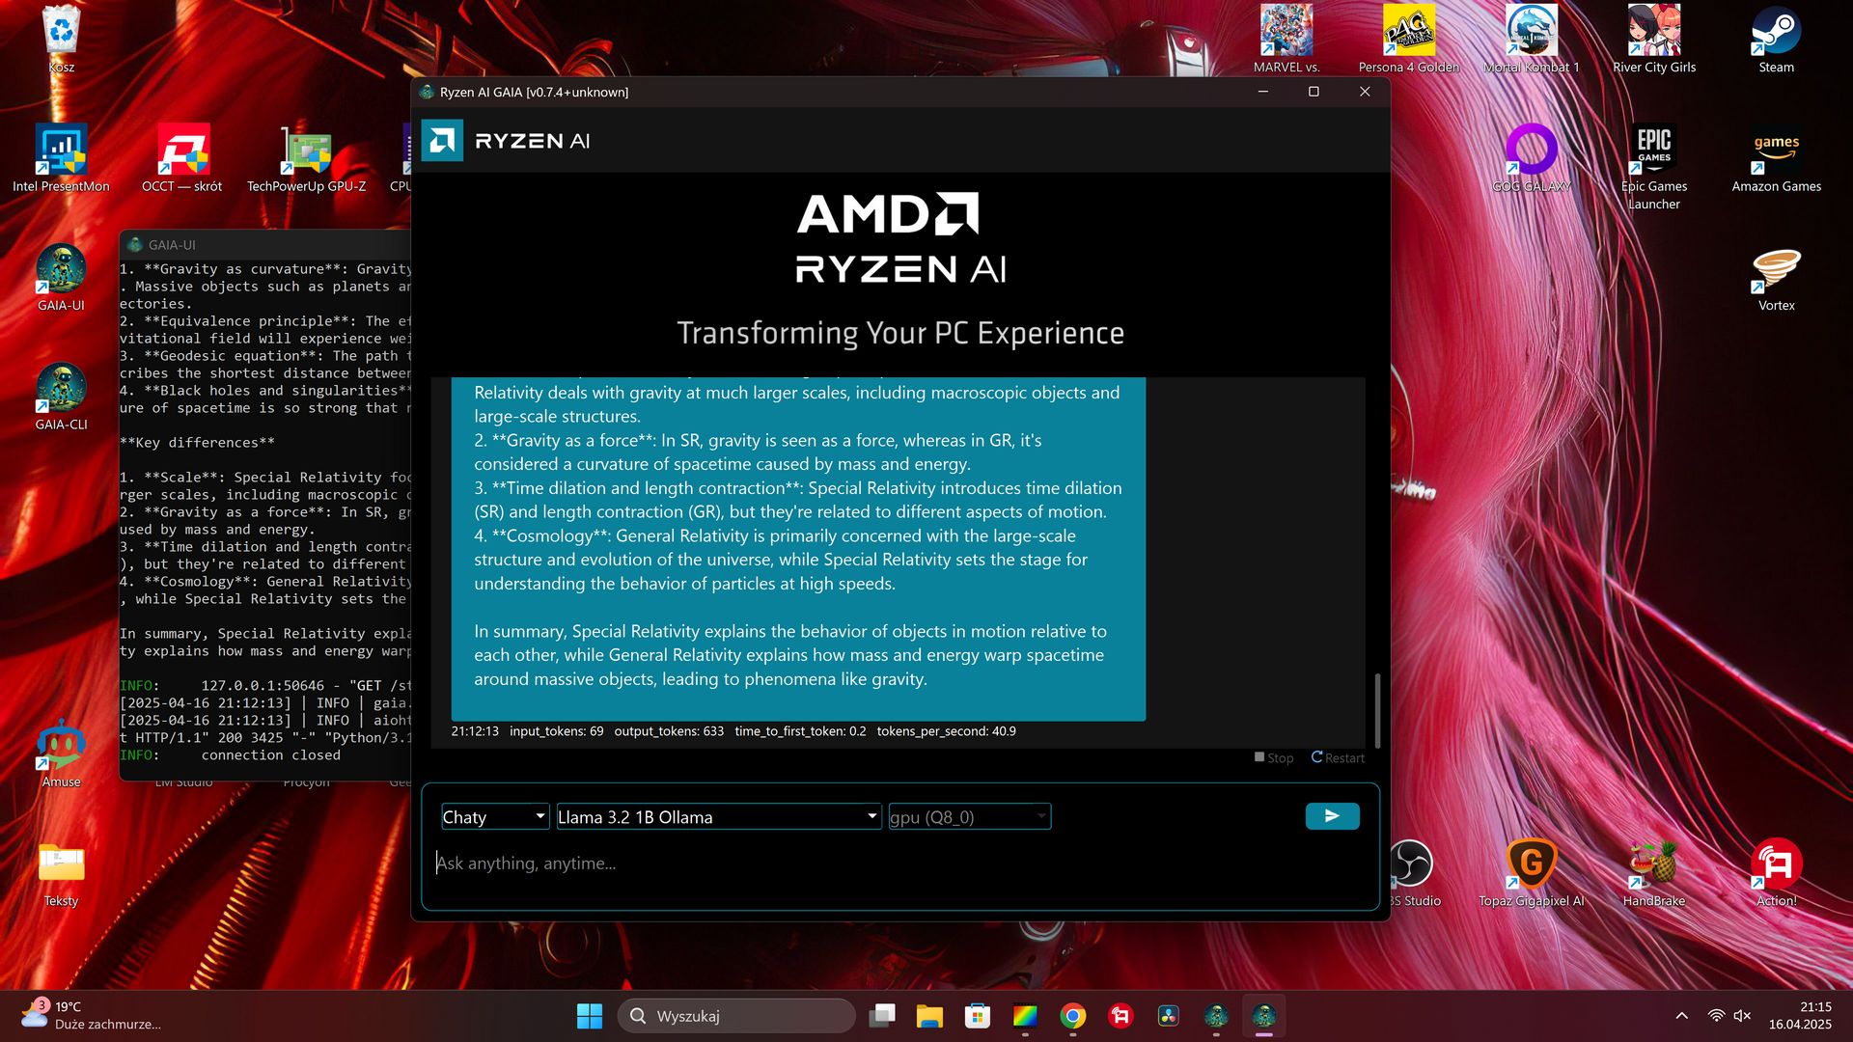Open the Chaty agent dropdown
Viewport: 1853px width, 1042px height.
click(495, 817)
